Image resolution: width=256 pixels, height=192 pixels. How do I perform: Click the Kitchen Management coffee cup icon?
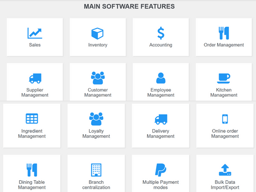pos(224,78)
